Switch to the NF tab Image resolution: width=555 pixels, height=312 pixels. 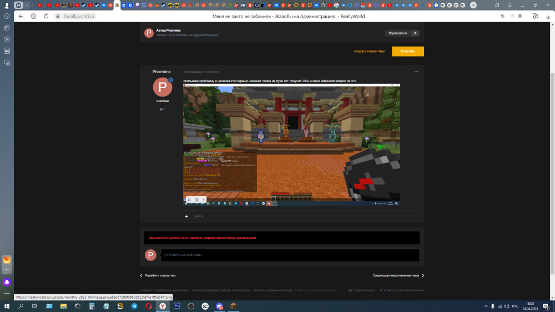click(243, 6)
